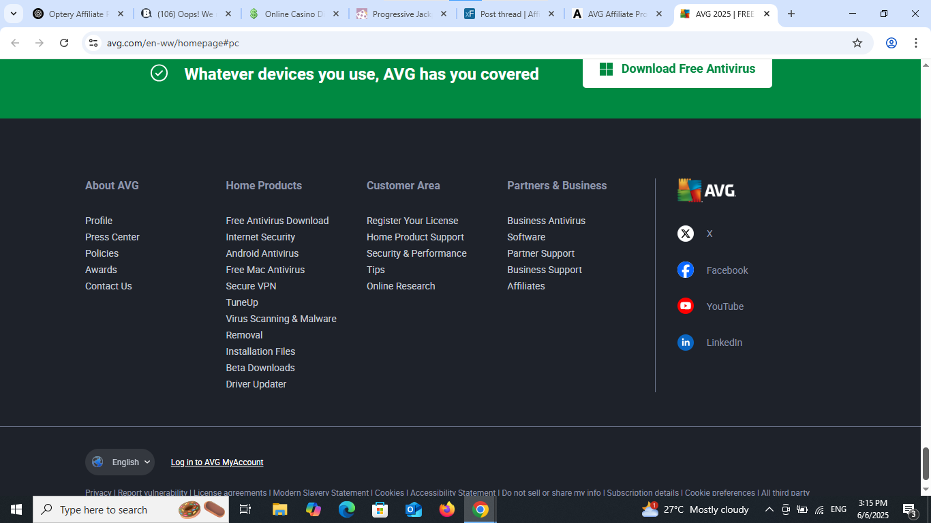This screenshot has width=931, height=523.
Task: Open Home Product Support link
Action: click(415, 237)
